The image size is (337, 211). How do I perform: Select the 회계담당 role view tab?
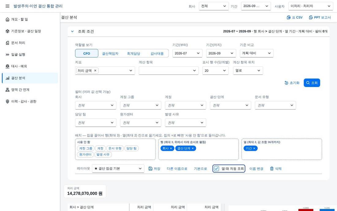(134, 53)
